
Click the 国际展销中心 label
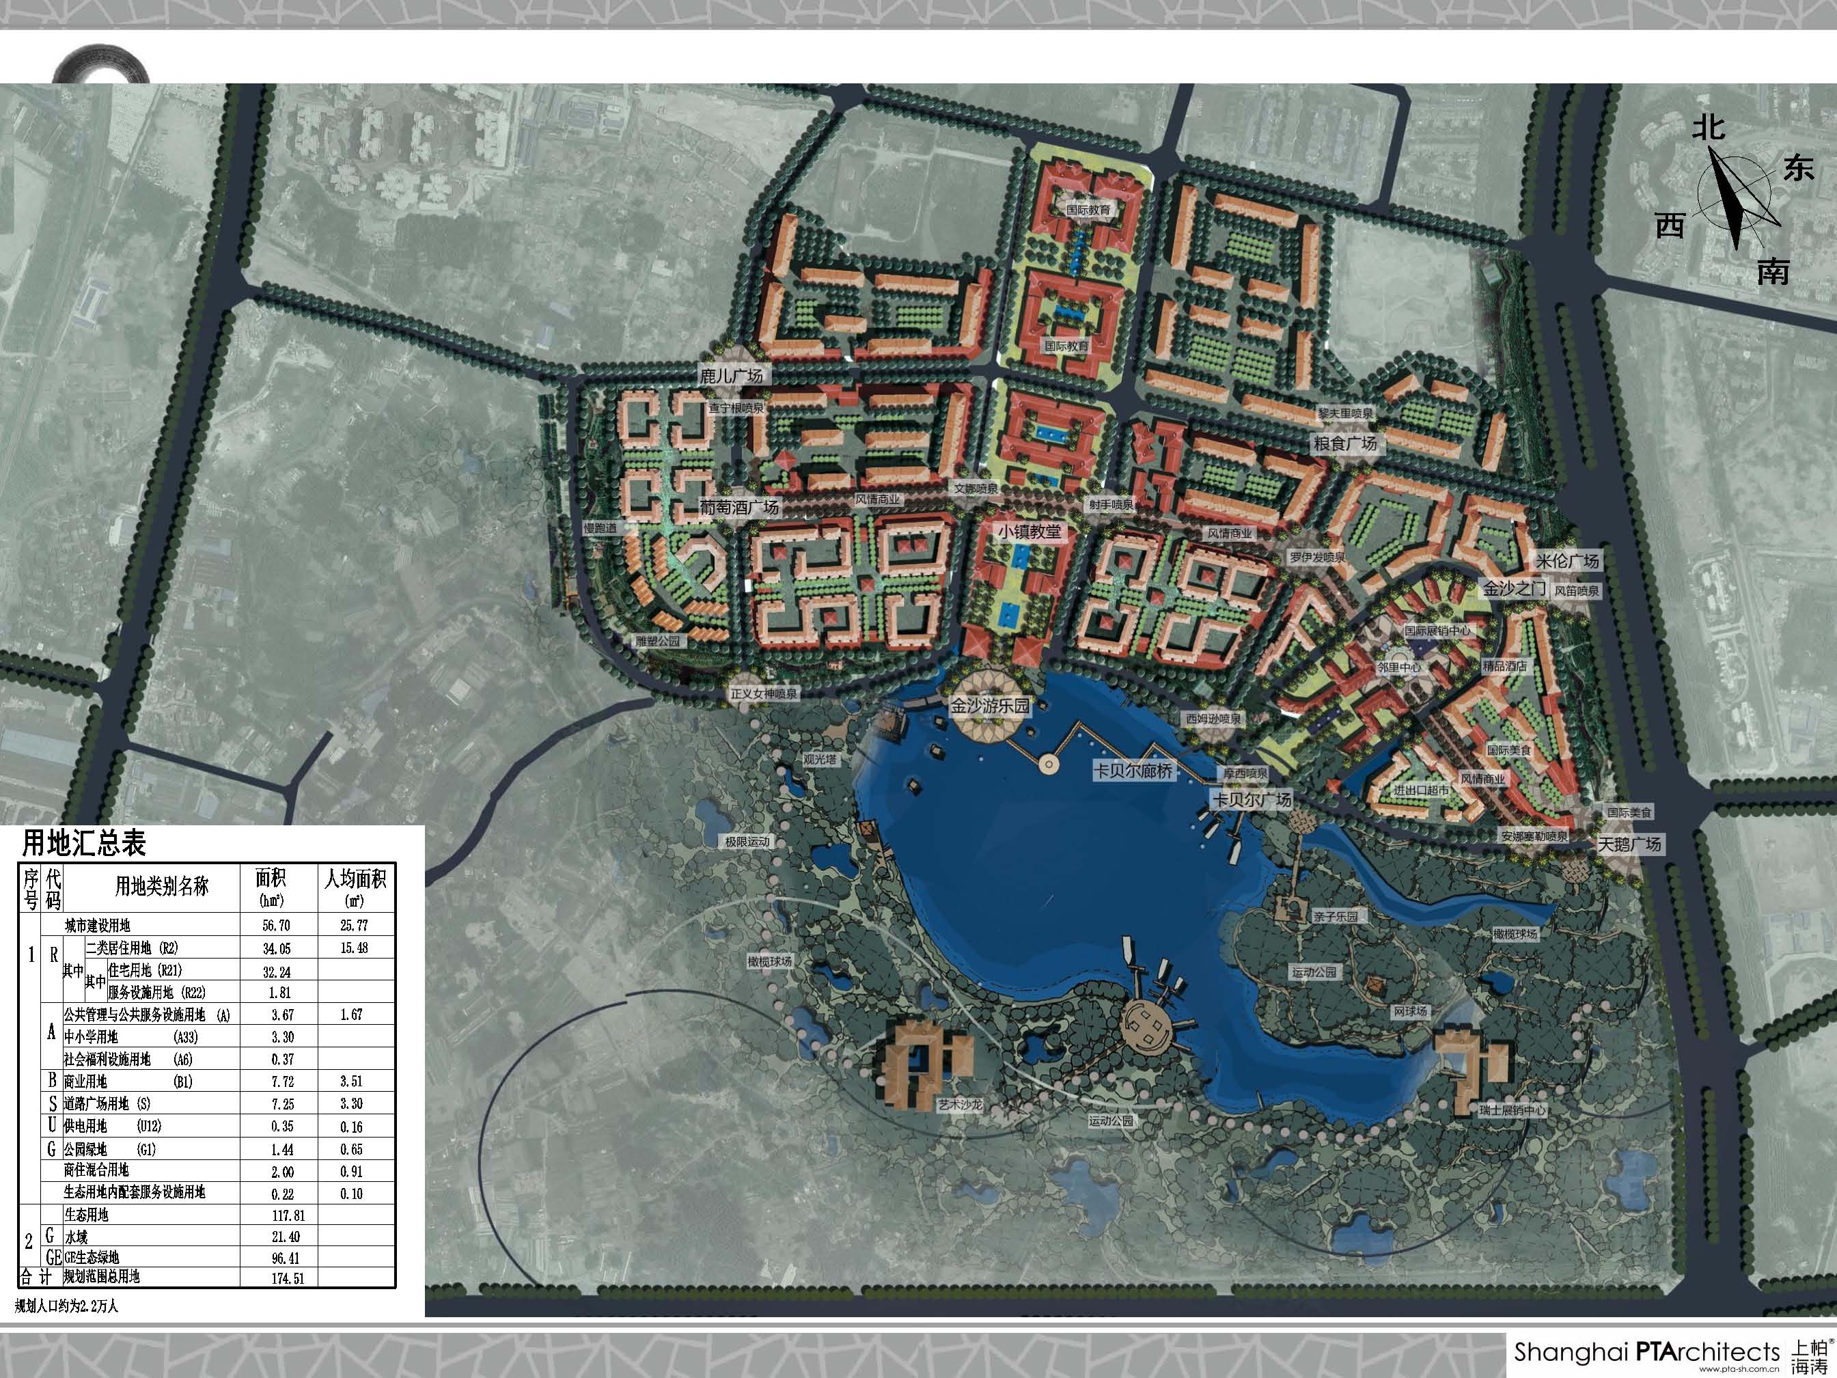click(1437, 631)
